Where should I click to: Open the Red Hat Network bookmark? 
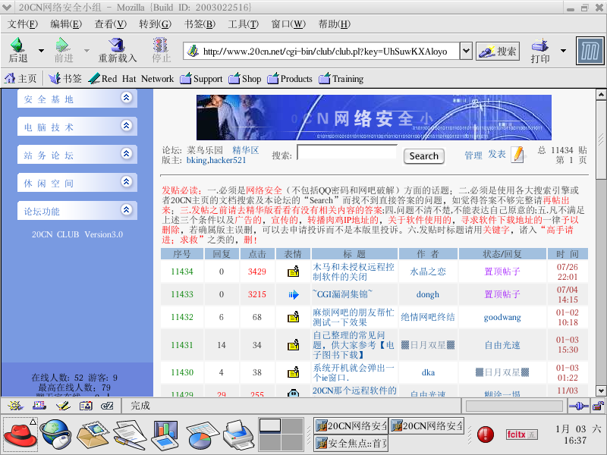(x=131, y=79)
